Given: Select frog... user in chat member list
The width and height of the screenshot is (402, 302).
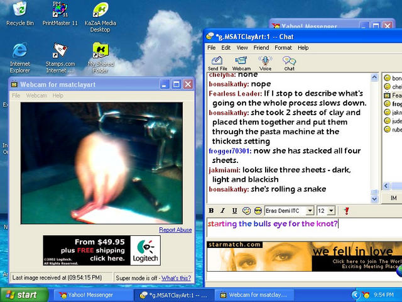Looking at the screenshot, I should pos(393,104).
